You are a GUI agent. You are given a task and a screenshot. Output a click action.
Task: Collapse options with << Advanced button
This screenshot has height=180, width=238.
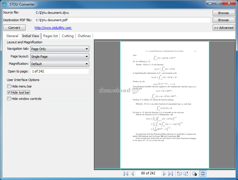click(224, 28)
